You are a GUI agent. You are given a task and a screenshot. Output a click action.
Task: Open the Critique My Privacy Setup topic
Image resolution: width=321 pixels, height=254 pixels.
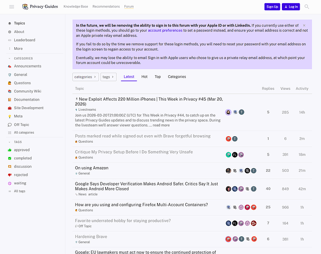pos(134,152)
